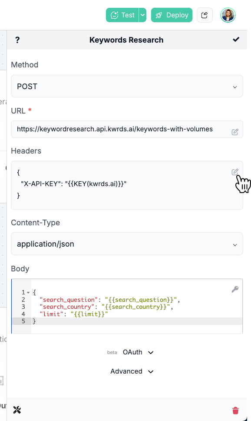Viewport: 251px width, 421px height.
Task: Open the Method dropdown showing POST
Action: click(127, 86)
